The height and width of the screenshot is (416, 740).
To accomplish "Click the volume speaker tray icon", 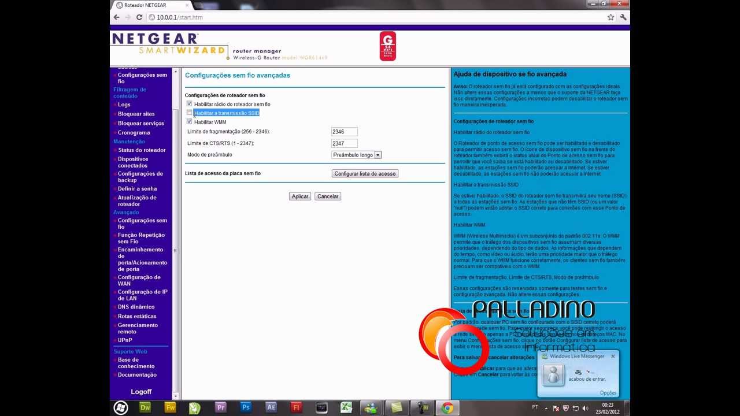I will click(585, 408).
